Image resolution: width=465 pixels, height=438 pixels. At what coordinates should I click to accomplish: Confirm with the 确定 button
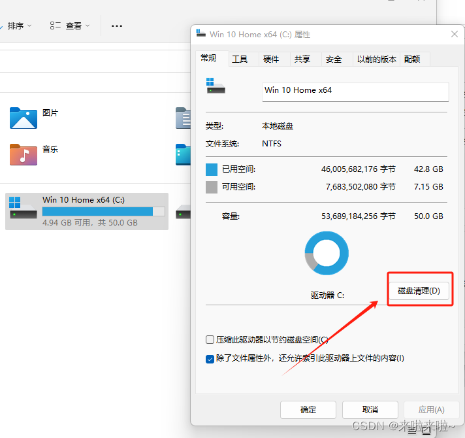pos(308,410)
